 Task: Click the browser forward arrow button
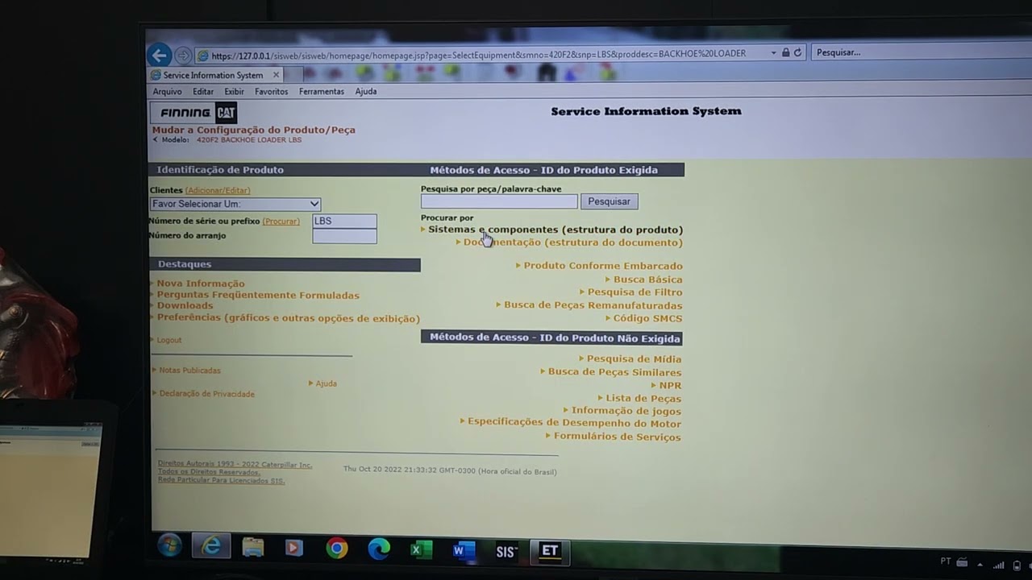pyautogui.click(x=183, y=56)
